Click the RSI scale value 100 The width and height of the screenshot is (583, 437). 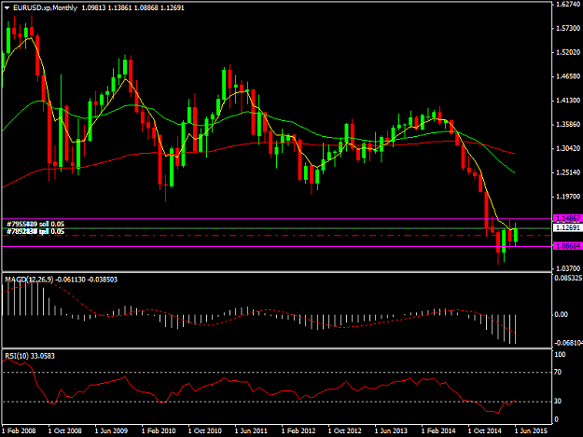(x=560, y=355)
